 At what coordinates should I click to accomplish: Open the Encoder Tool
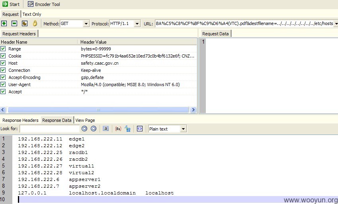44,4
